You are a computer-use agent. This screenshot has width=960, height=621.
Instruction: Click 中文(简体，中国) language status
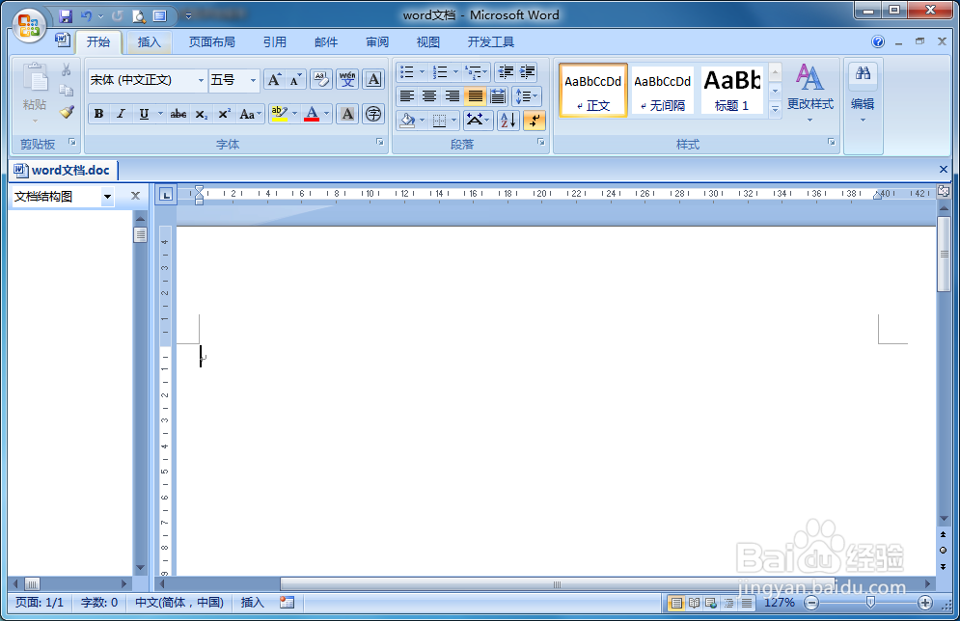click(179, 603)
